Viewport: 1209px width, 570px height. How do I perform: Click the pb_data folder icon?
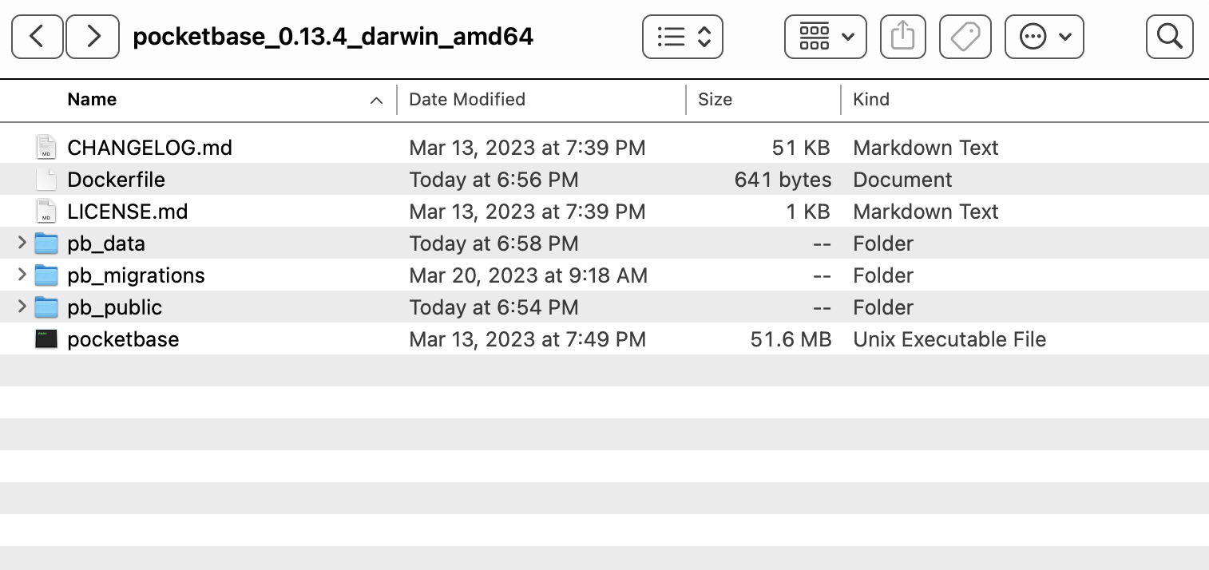pos(46,243)
